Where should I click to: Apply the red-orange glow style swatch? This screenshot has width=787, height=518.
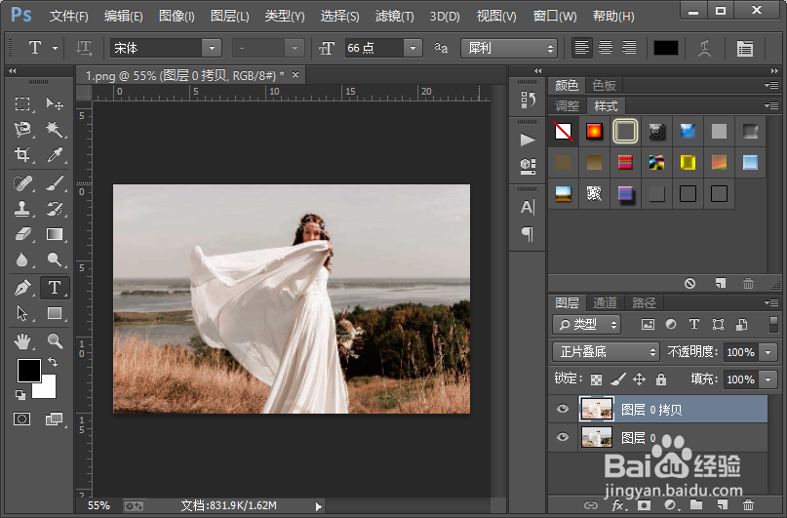tap(594, 132)
